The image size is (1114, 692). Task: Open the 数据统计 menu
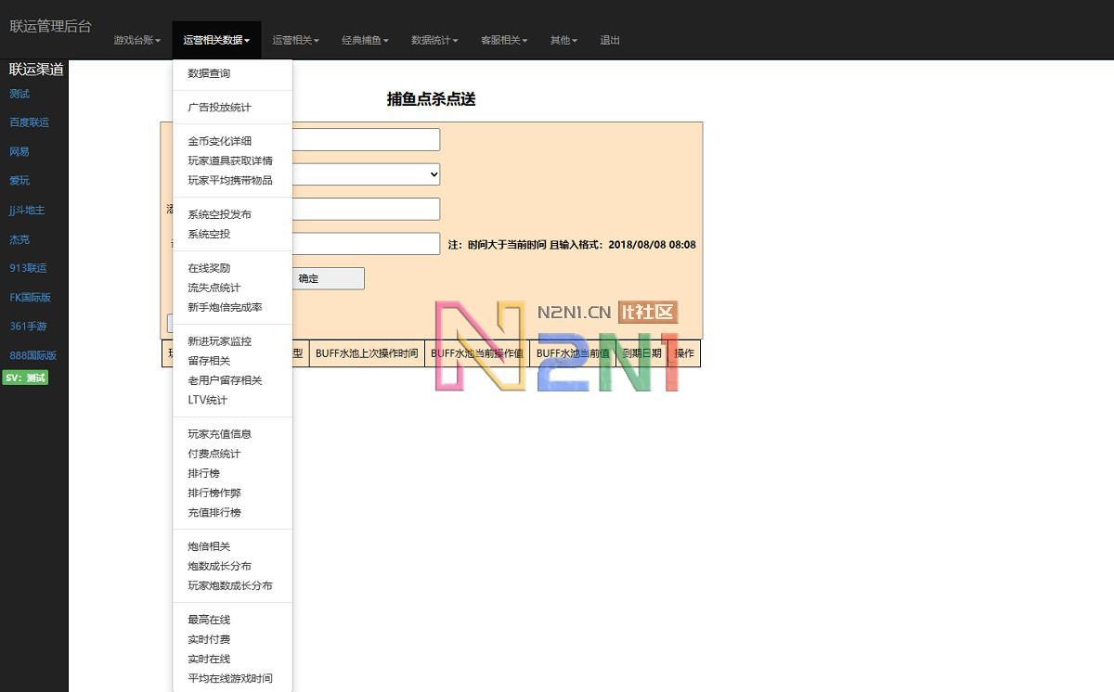tap(434, 40)
